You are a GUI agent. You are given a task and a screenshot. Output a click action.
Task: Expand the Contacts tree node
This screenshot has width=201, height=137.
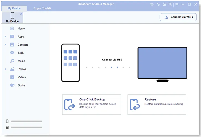pos(5,45)
